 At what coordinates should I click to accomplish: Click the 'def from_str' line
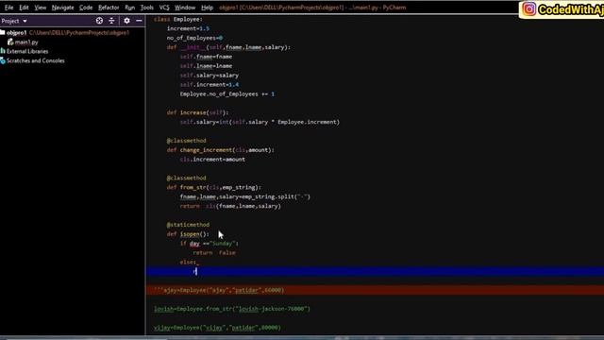click(x=214, y=187)
